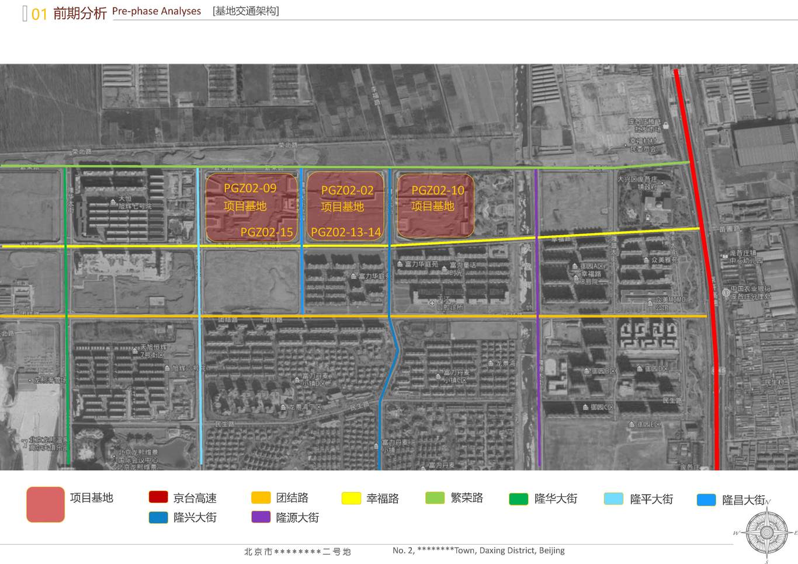Screen dimensions: 798x564
Task: Click the 前期分析 heading
Action: [x=79, y=13]
